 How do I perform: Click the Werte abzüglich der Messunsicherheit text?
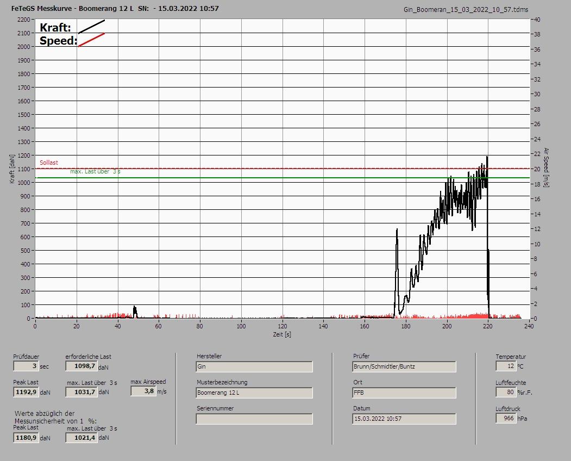(x=55, y=418)
